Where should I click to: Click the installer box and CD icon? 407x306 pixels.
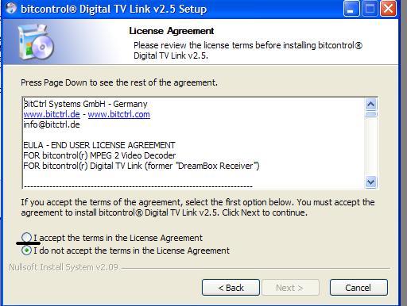point(36,42)
